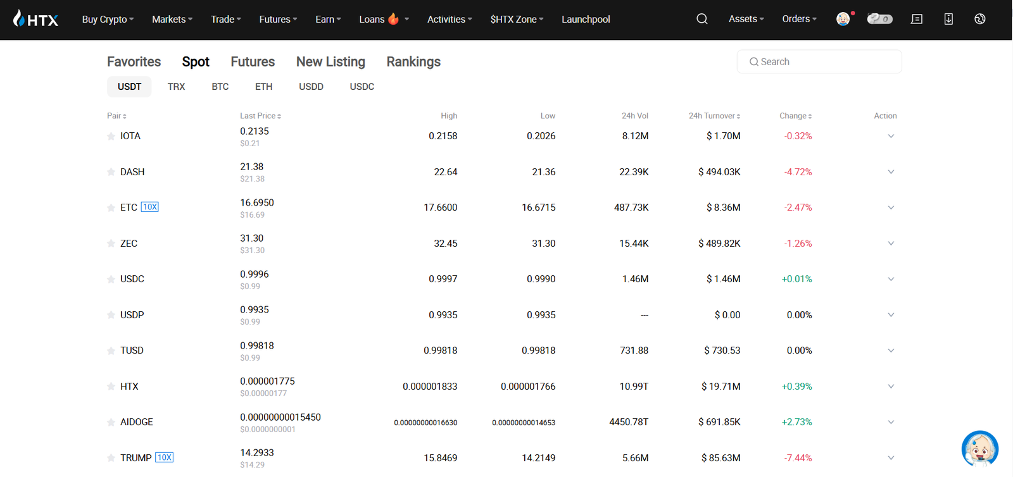Favorite the USDC pair star
Viewport: 1013px width, 477px height.
coord(111,279)
